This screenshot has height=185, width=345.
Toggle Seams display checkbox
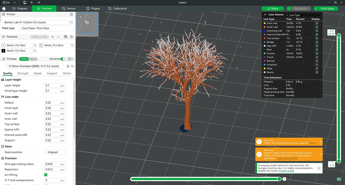[x=317, y=72]
